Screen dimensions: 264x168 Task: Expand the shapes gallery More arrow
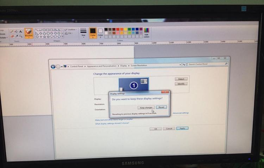point(62,36)
